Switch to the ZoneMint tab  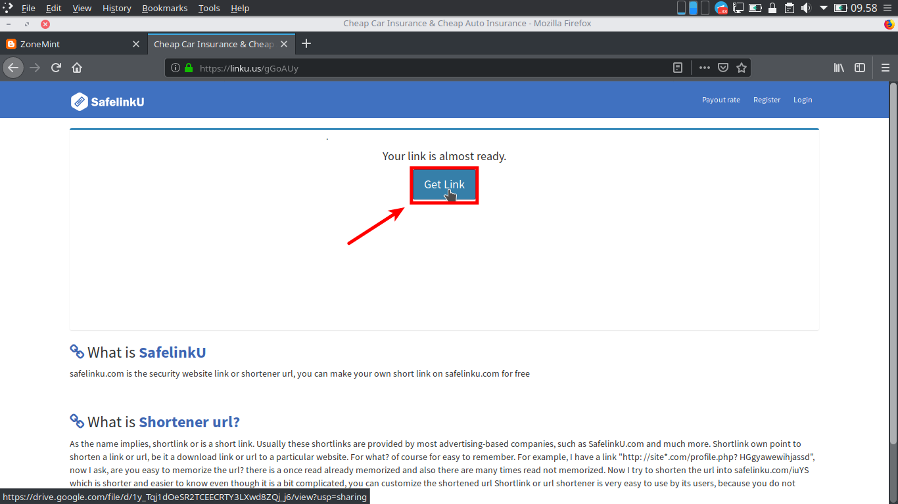click(x=73, y=44)
